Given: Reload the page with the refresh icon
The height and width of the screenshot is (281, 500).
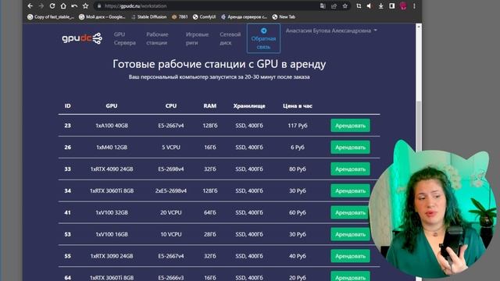Looking at the screenshot, I should tap(52, 6).
